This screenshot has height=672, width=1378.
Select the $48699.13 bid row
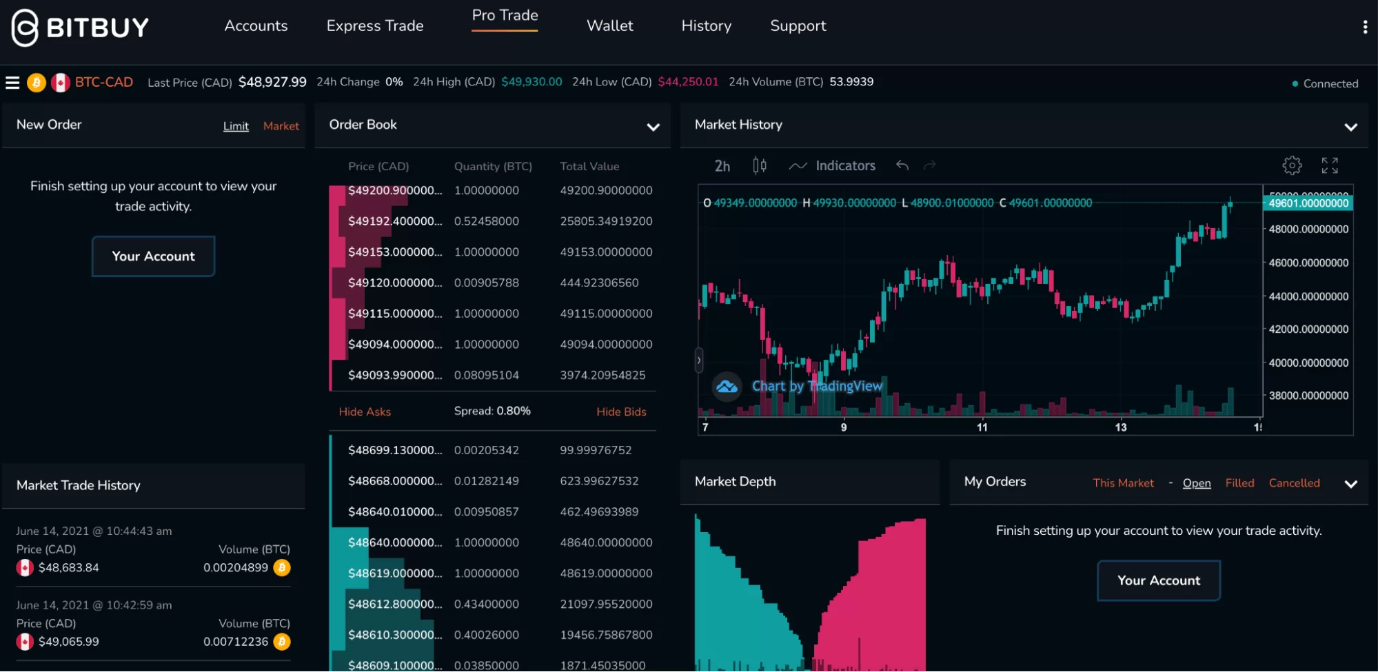[492, 451]
